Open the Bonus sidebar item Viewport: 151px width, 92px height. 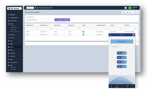11,50
